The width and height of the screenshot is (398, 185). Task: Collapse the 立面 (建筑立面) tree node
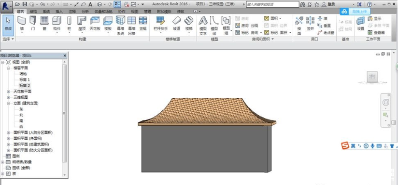(8, 103)
